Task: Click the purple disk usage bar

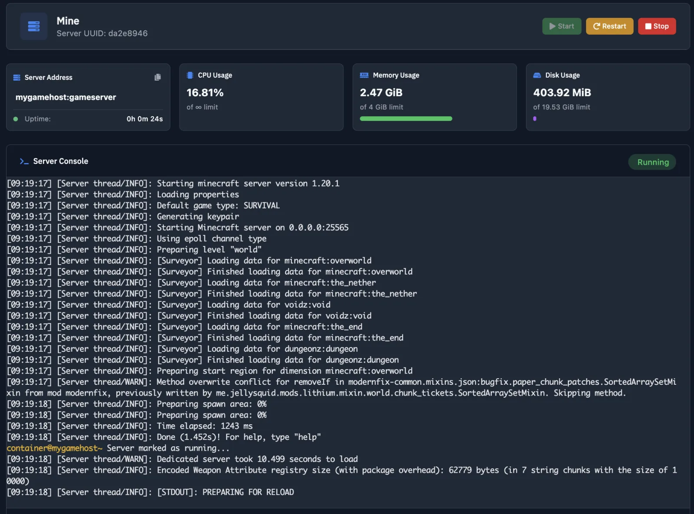Action: (535, 118)
